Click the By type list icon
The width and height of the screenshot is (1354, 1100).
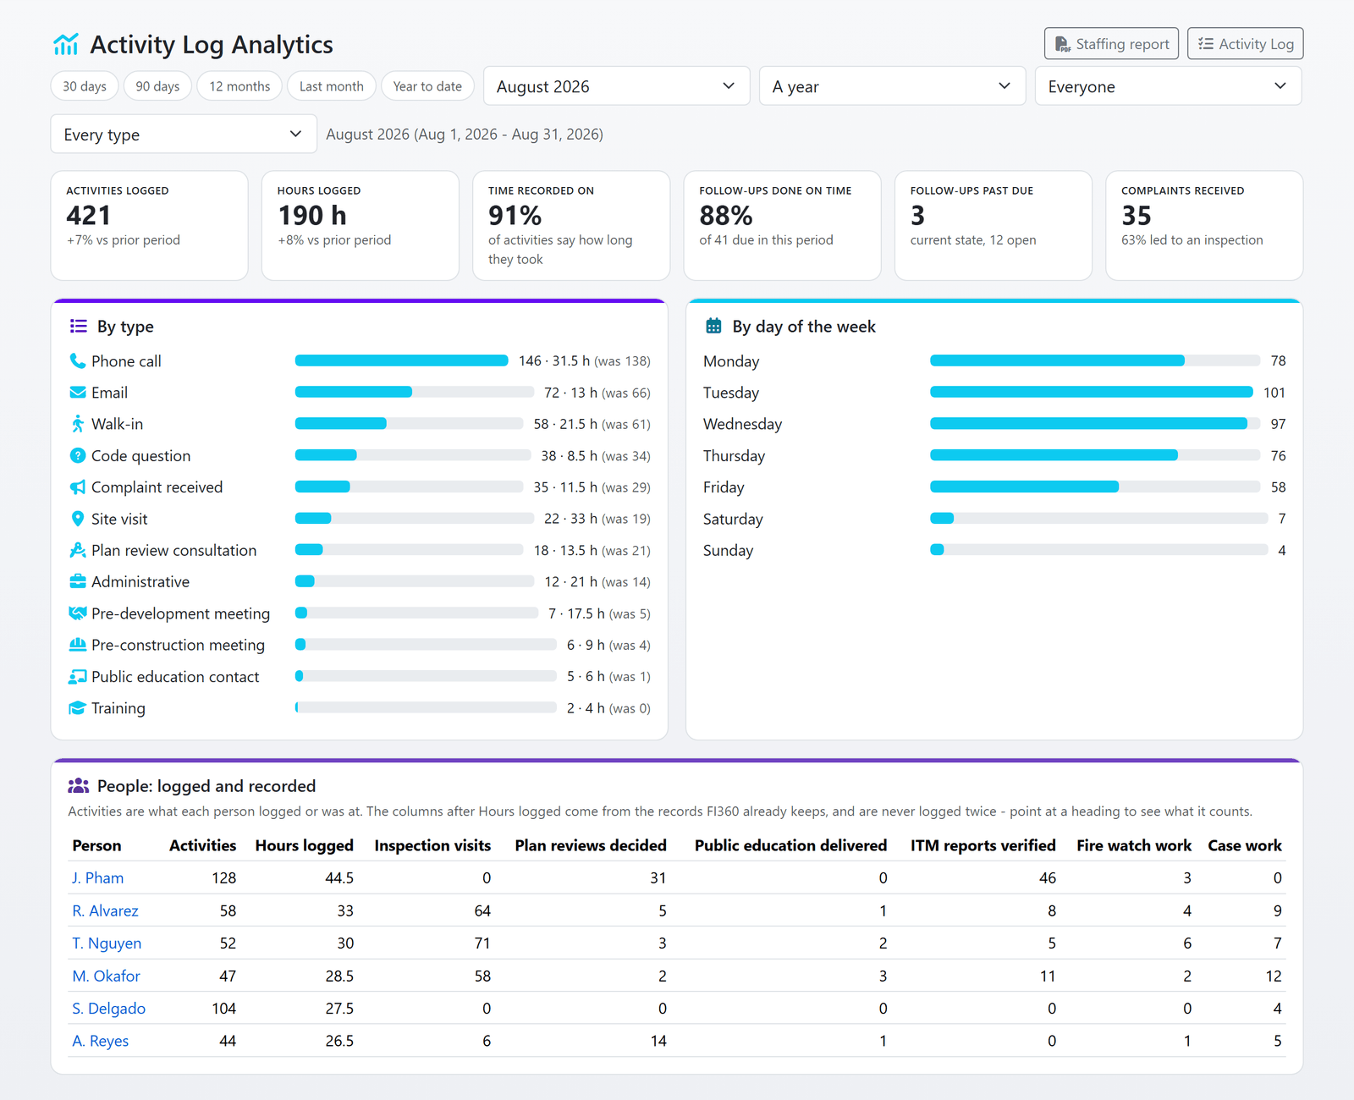[78, 326]
